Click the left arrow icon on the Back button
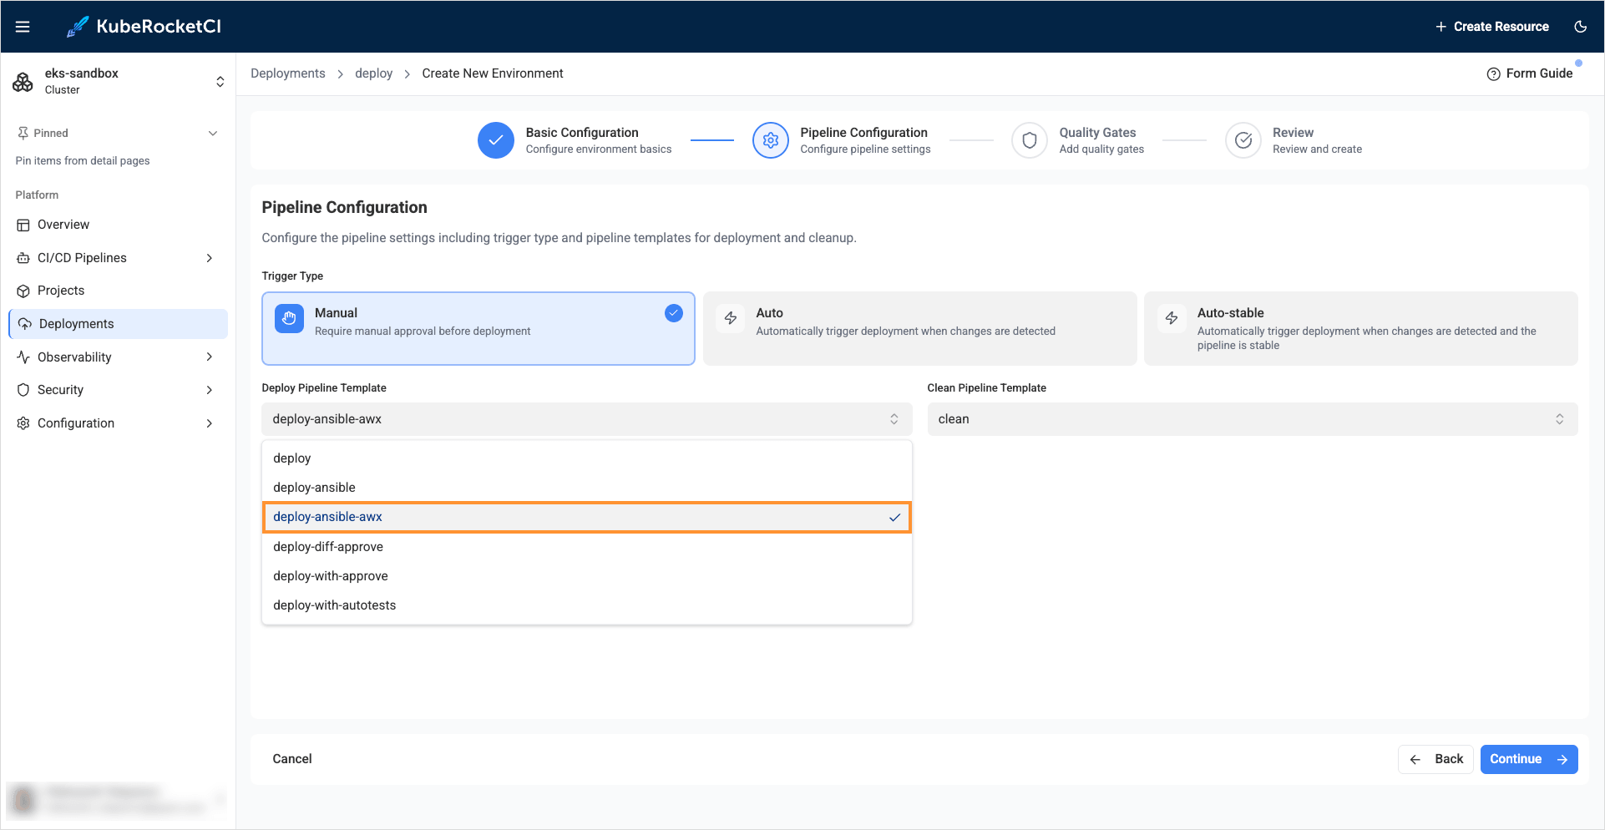The width and height of the screenshot is (1605, 830). (x=1415, y=759)
